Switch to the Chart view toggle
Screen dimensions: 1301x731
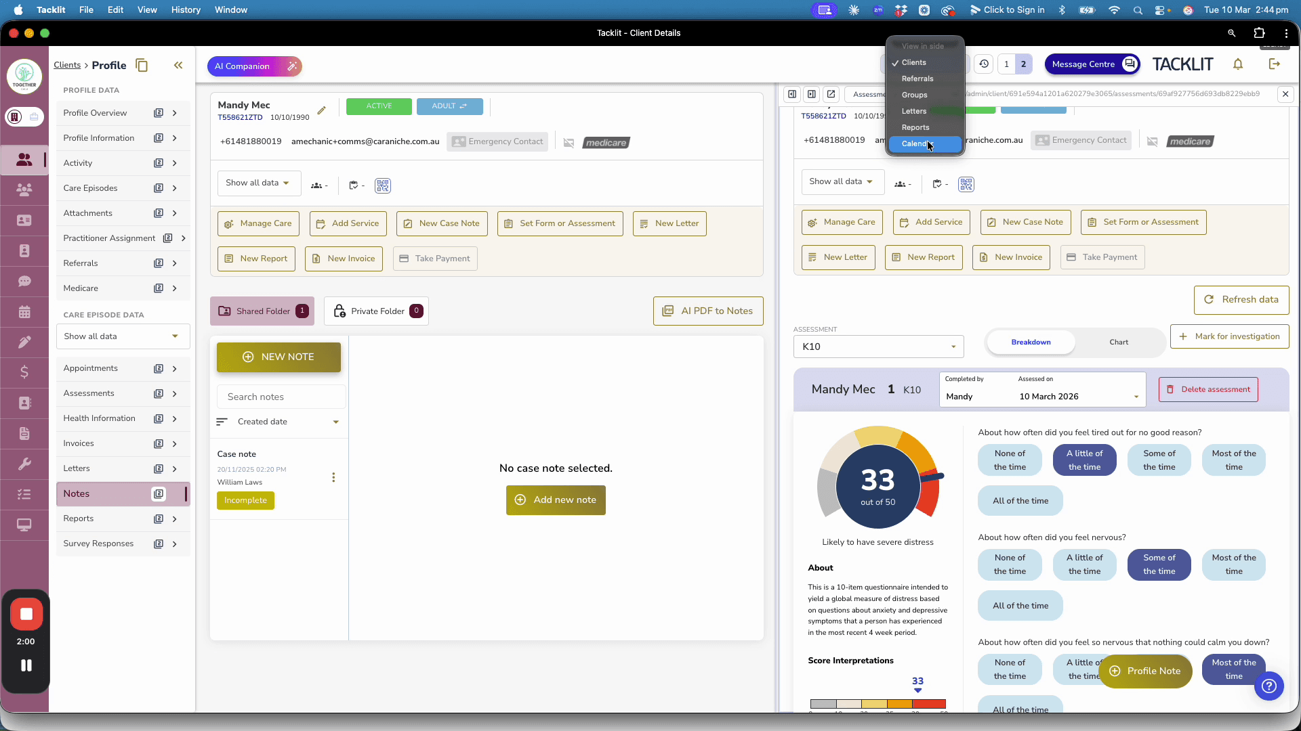click(1119, 342)
